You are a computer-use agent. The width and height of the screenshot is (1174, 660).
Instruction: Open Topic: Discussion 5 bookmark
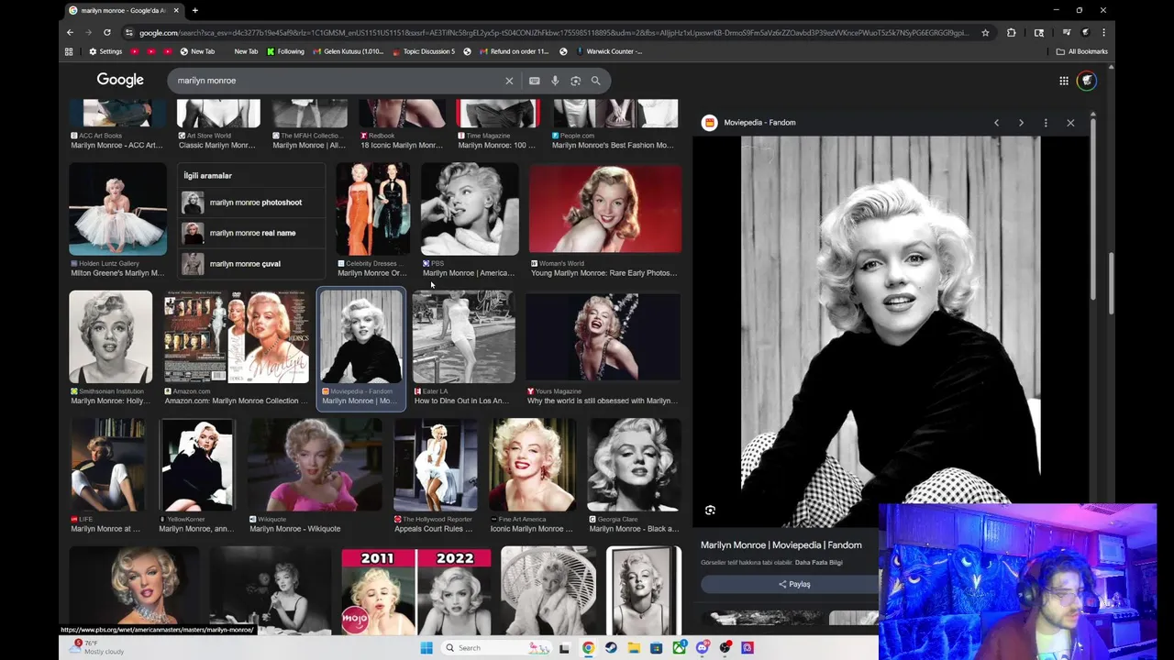pyautogui.click(x=423, y=51)
